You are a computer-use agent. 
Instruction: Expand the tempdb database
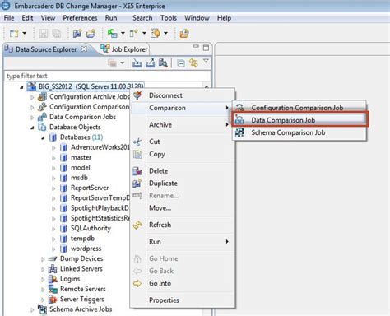(53, 239)
